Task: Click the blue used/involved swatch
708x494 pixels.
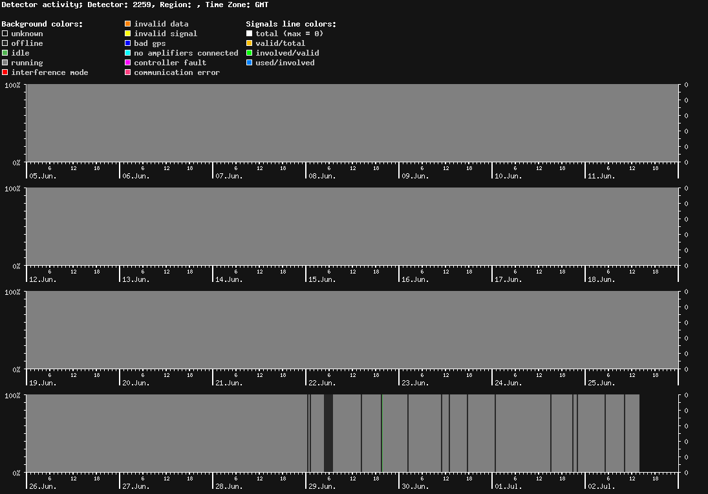Action: pyautogui.click(x=249, y=63)
